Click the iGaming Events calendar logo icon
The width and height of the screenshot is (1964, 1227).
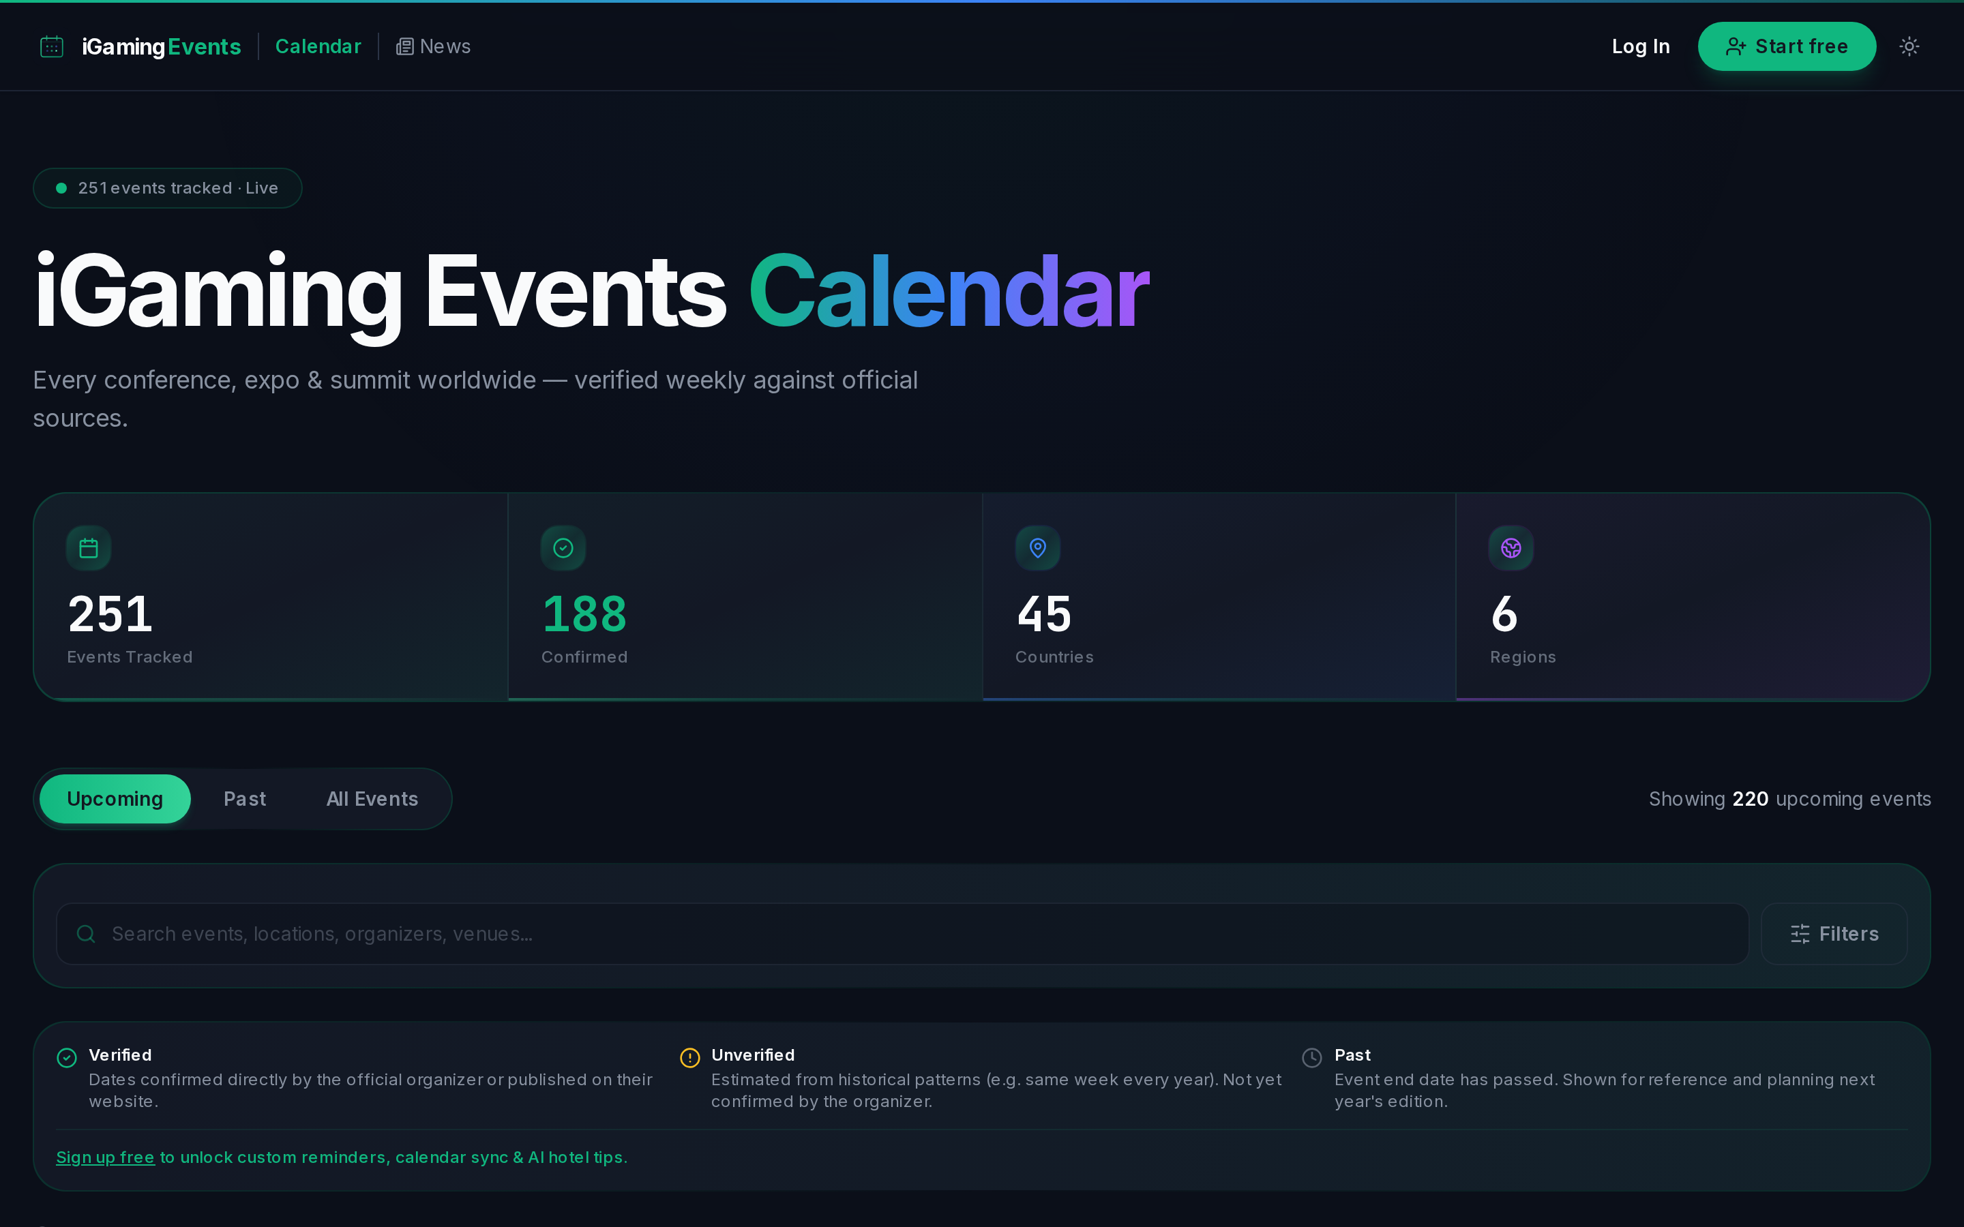pos(52,46)
